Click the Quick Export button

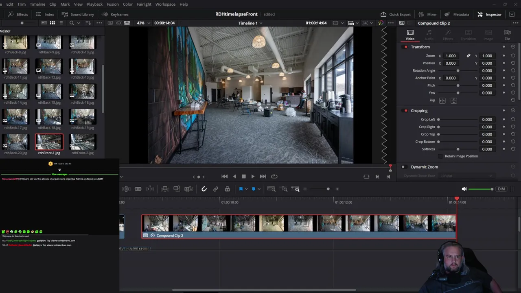tap(396, 14)
